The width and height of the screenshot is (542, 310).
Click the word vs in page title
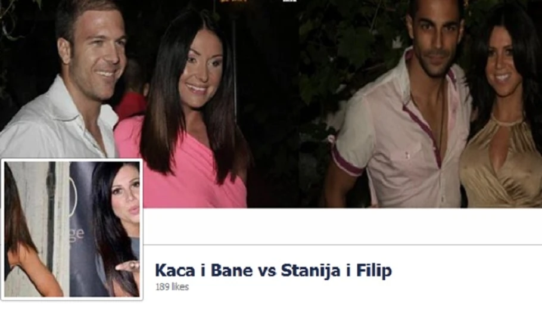pyautogui.click(x=267, y=272)
